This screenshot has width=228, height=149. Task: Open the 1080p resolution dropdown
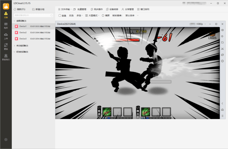coord(201,24)
